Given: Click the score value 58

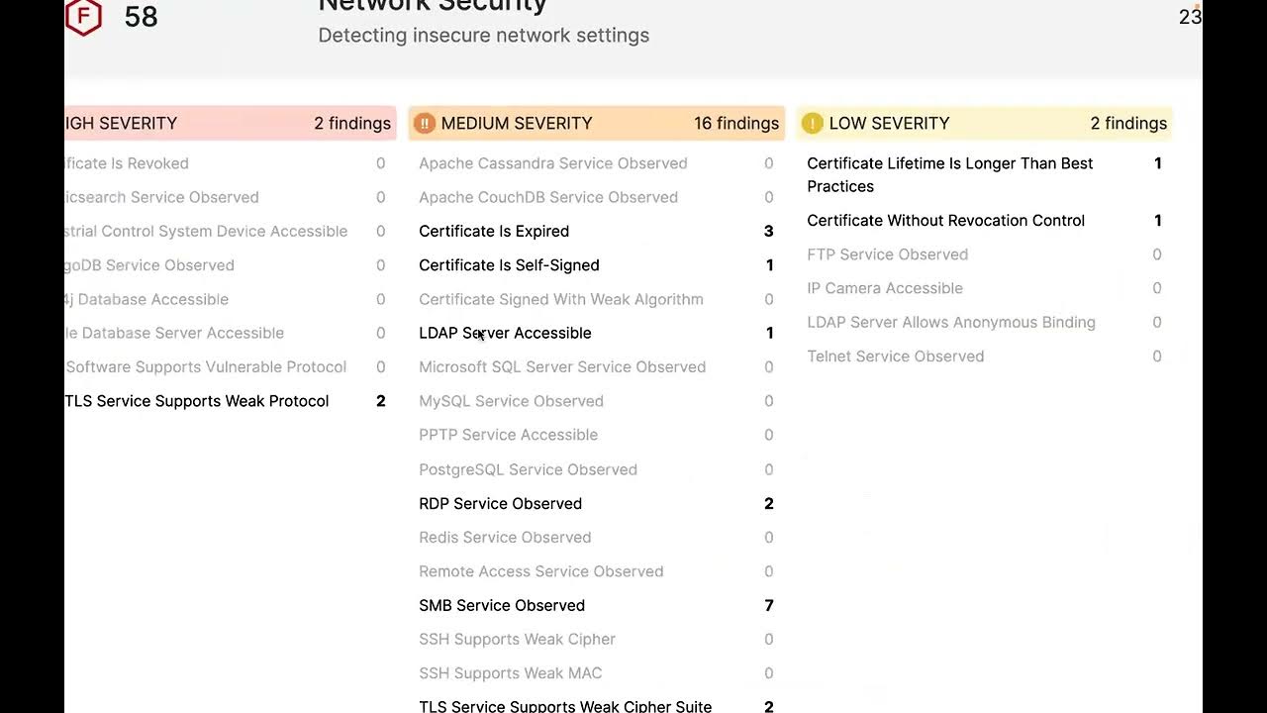Looking at the screenshot, I should click(x=142, y=16).
